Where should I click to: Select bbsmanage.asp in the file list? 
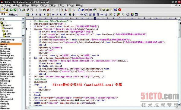pos(7,56)
